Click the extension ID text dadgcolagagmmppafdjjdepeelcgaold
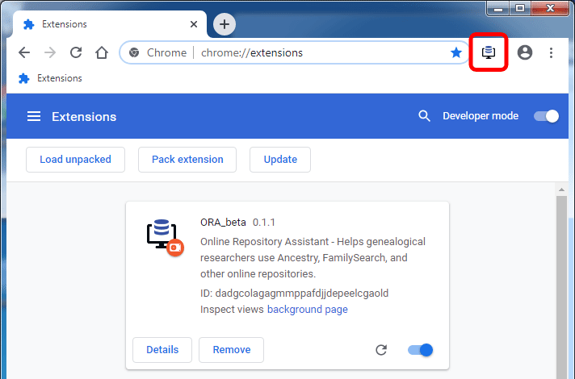575x379 pixels. (302, 294)
